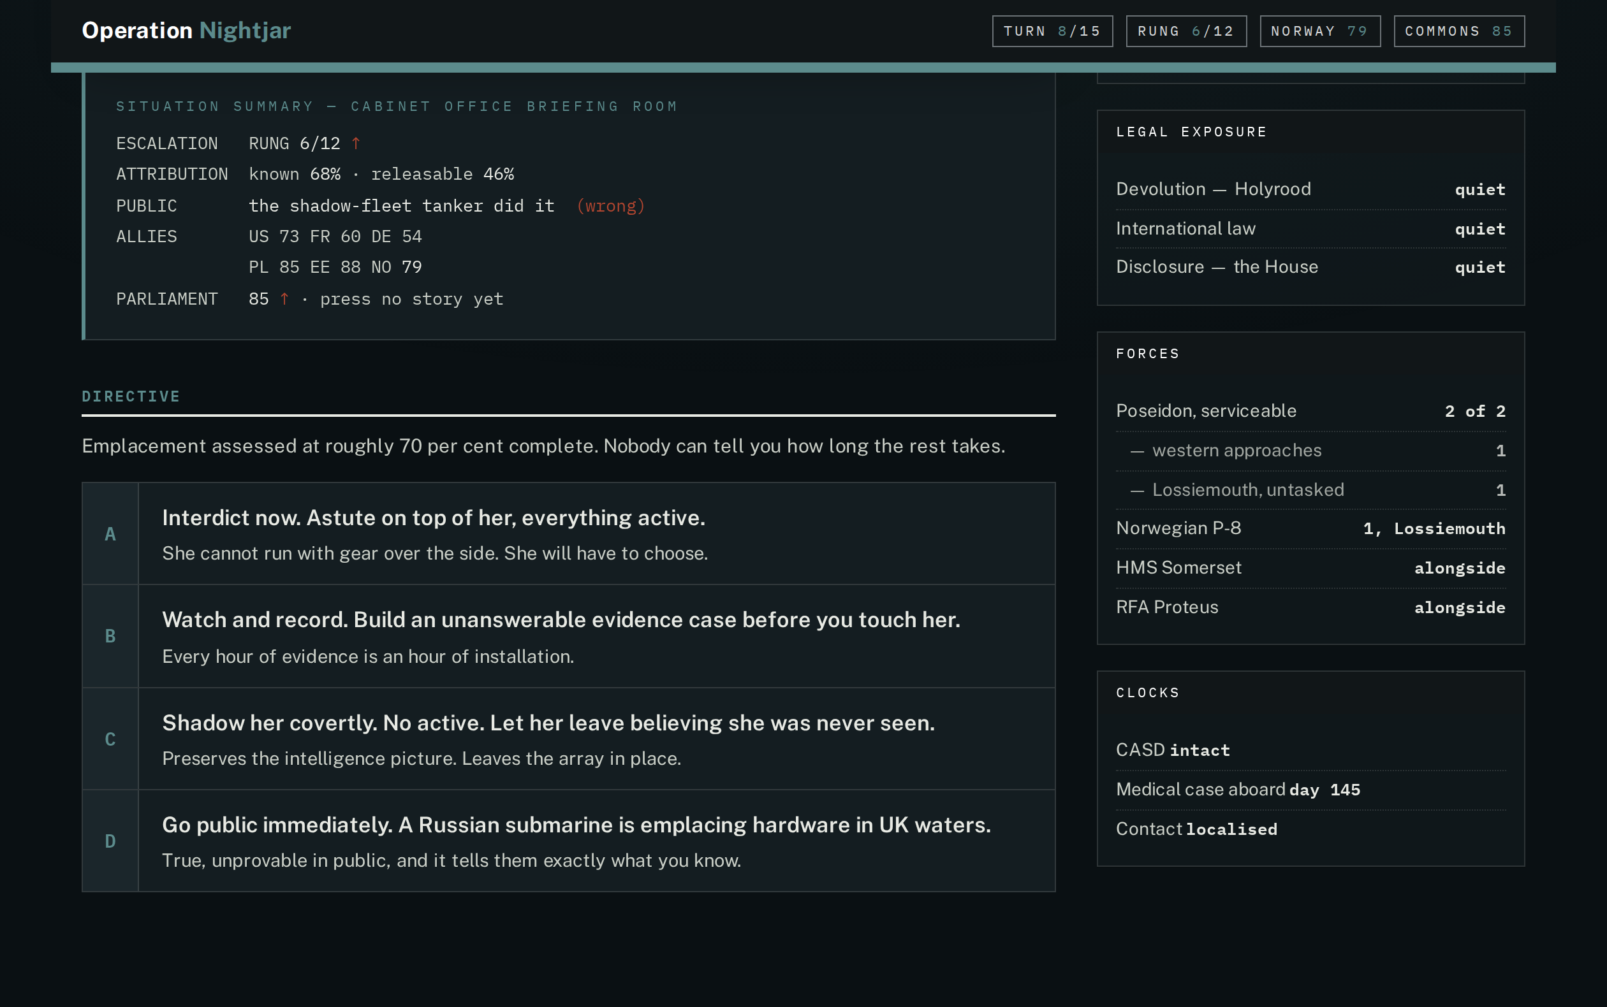Click the letter A option badge
This screenshot has height=1007, width=1607.
point(110,533)
